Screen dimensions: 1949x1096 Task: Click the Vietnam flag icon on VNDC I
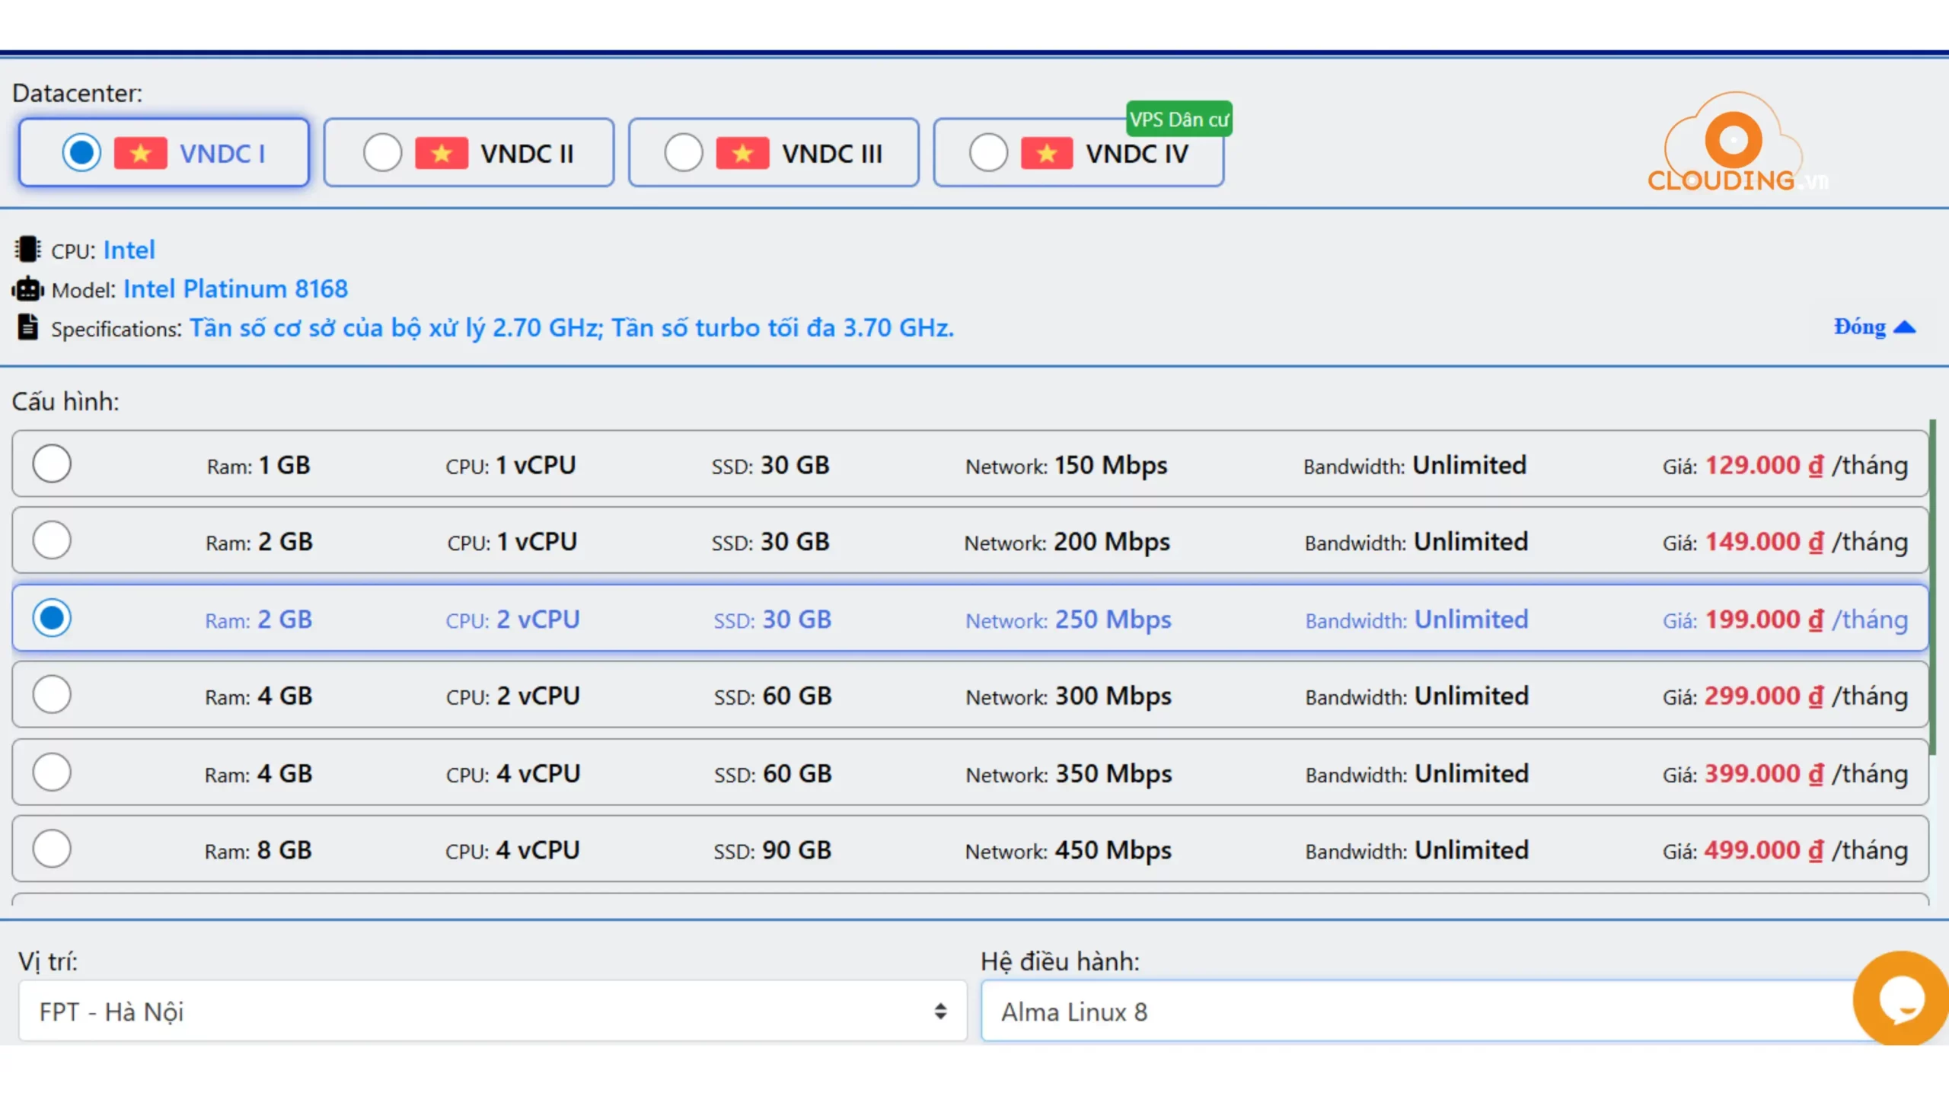coord(142,152)
